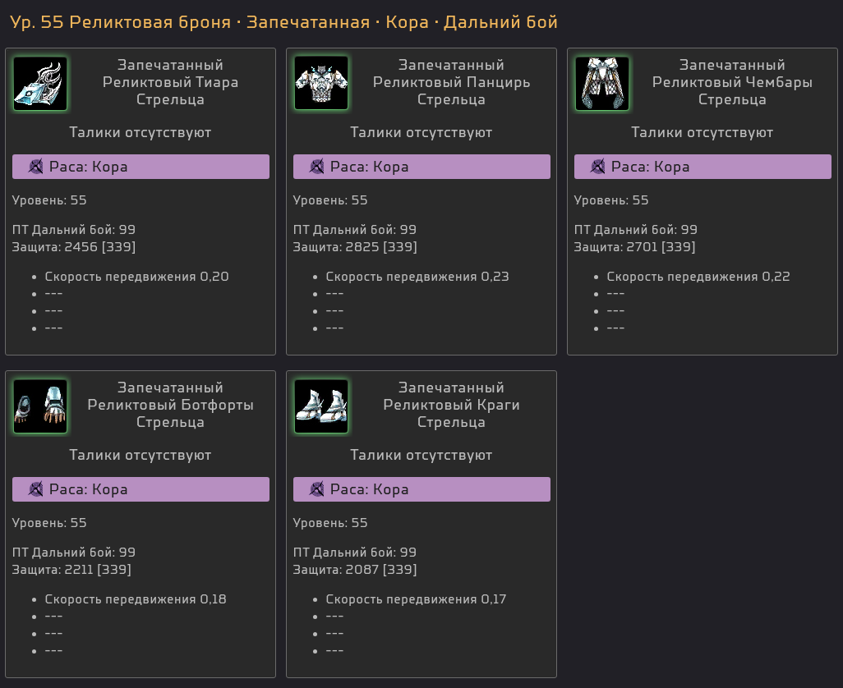Click ПТ Дальний бой: 99 in the Краги card
The height and width of the screenshot is (688, 843).
[355, 553]
